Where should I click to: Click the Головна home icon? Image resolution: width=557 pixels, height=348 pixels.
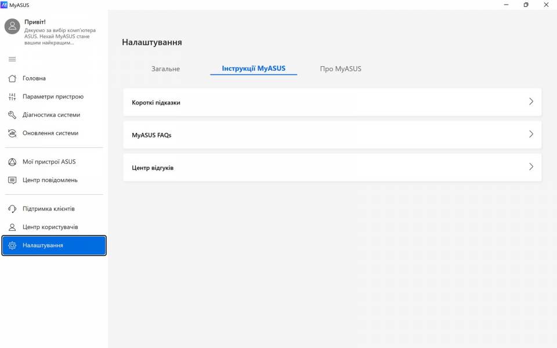[x=12, y=78]
